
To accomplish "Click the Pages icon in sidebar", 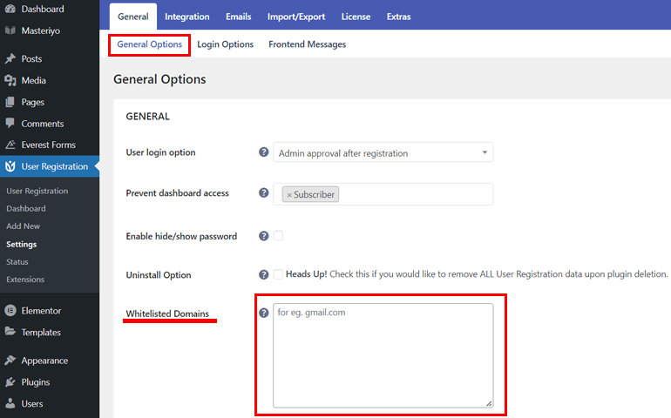I will (10, 102).
